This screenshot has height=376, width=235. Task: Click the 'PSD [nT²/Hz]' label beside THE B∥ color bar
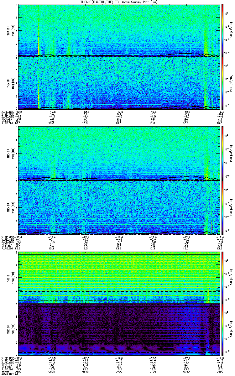point(231,330)
